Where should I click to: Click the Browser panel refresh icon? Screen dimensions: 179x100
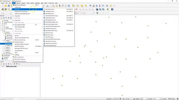4,18
